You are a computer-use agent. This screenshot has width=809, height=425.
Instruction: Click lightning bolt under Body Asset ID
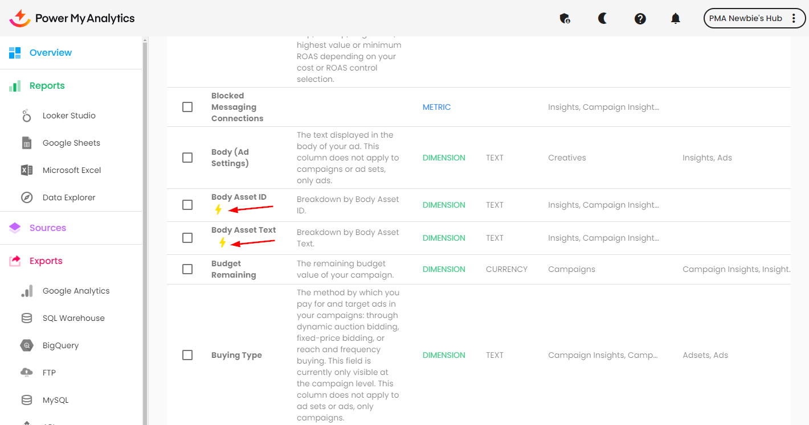coord(218,209)
